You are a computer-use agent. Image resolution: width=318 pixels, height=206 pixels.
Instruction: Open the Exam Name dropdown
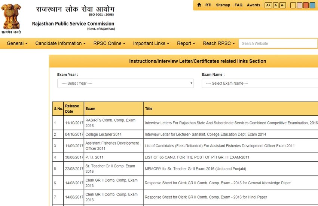(260, 84)
